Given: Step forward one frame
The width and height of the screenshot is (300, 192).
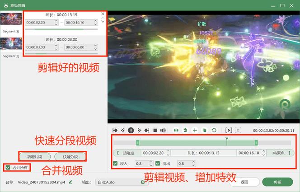Looking at the screenshot, I should 139,131.
